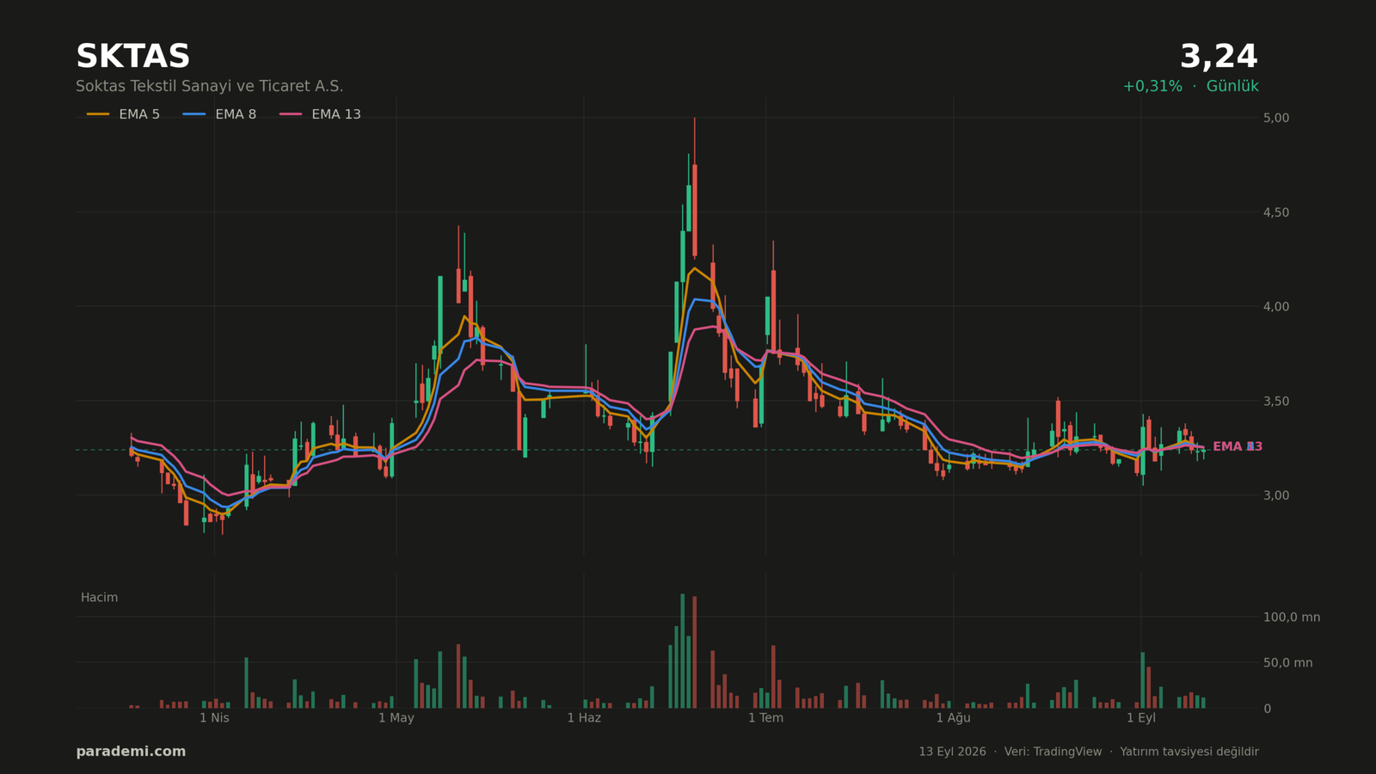Screen dimensions: 1376x774
Task: Pick the blue EMA 8 legend line swatch
Action: 194,114
